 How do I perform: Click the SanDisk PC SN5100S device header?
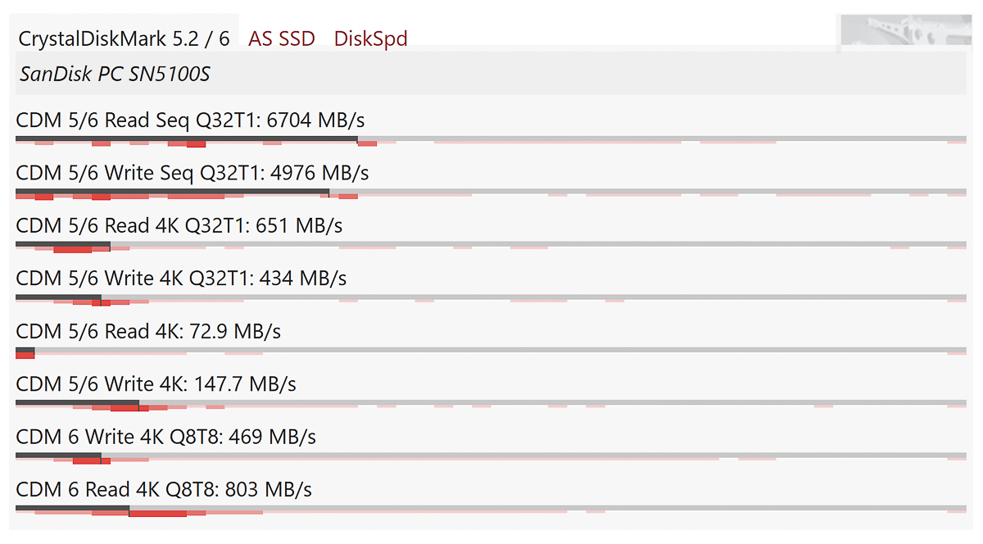(115, 75)
